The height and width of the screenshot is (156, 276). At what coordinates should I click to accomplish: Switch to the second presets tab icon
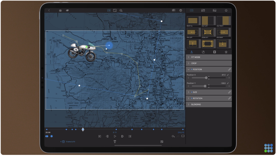point(203,10)
